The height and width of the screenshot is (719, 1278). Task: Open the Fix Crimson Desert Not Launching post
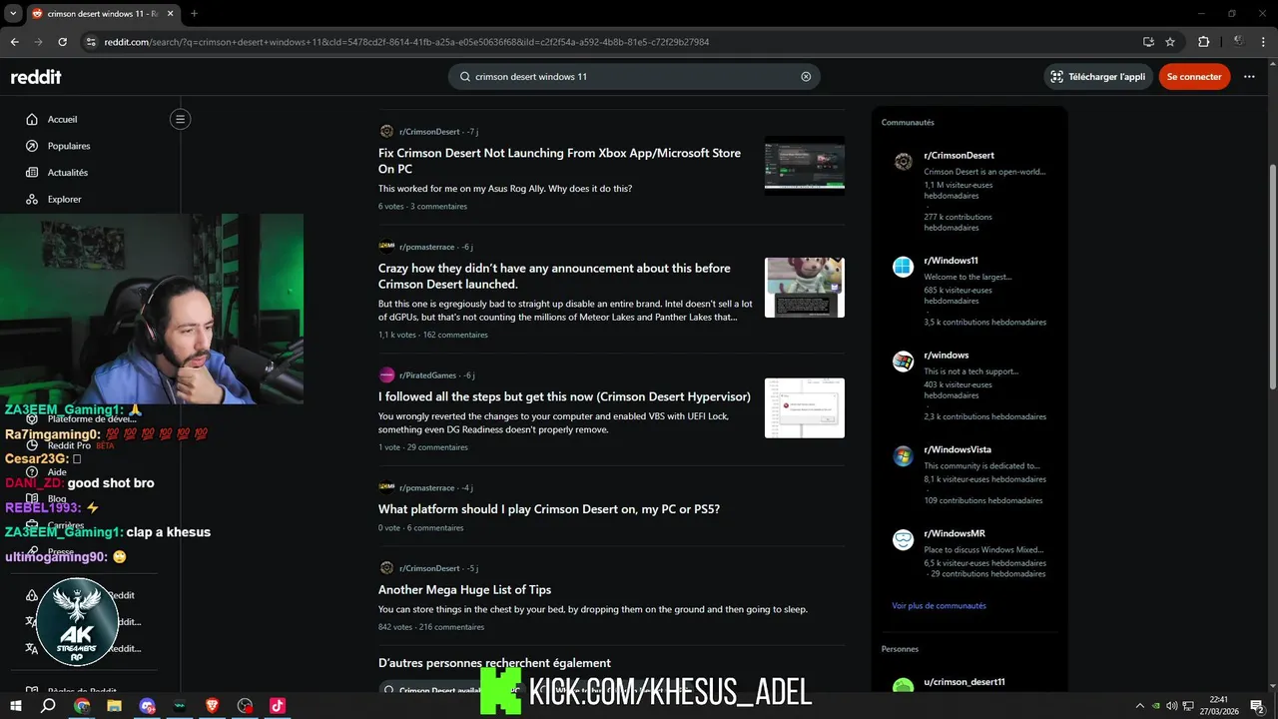click(559, 161)
